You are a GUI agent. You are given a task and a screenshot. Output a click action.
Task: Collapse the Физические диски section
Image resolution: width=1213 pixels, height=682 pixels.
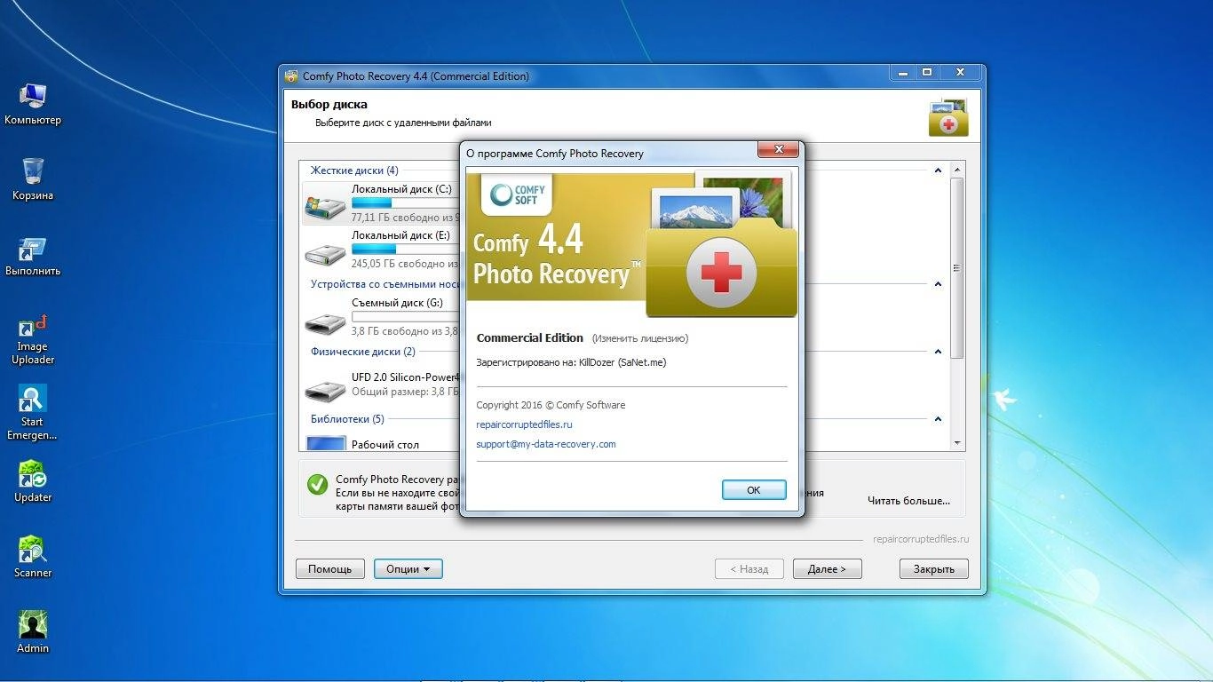[938, 352]
